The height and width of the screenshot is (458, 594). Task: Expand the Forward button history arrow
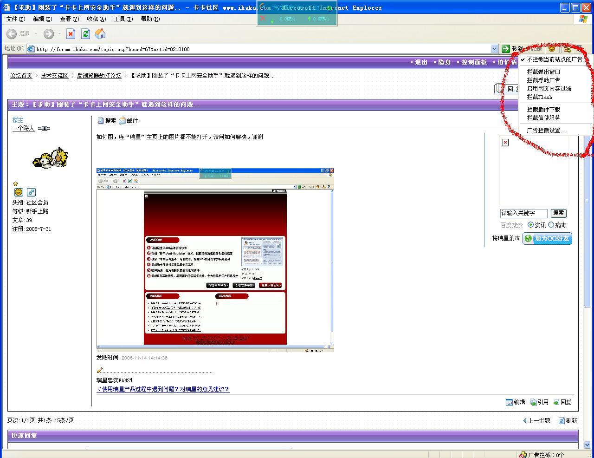(59, 34)
